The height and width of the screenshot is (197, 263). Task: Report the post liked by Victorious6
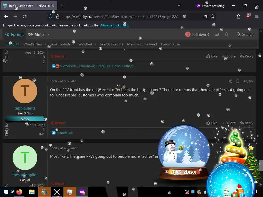[x=58, y=56]
